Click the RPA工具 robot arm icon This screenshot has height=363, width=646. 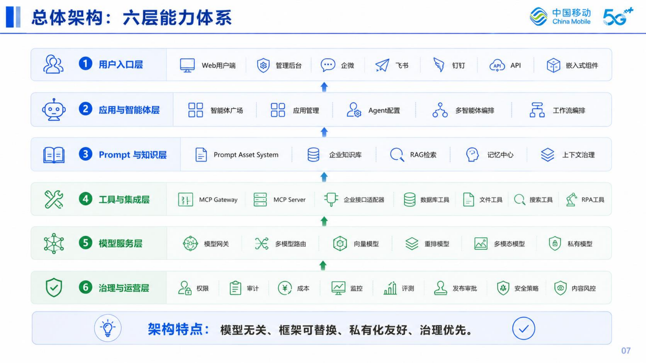[571, 199]
